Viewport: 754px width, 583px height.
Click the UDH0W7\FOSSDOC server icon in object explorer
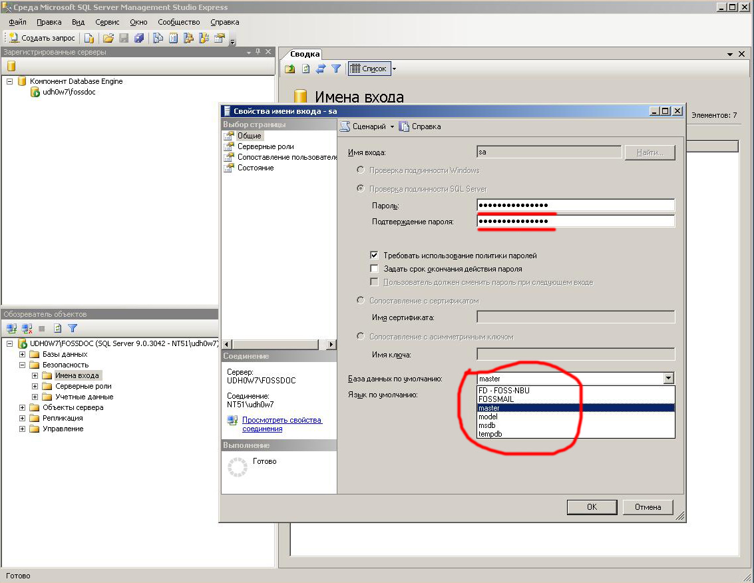(x=22, y=343)
